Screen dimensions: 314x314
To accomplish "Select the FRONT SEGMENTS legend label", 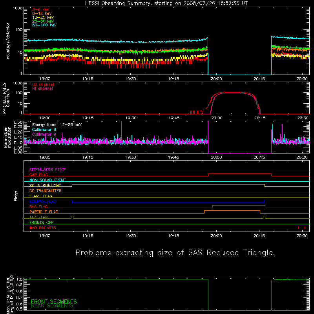I will pyautogui.click(x=54, y=301).
